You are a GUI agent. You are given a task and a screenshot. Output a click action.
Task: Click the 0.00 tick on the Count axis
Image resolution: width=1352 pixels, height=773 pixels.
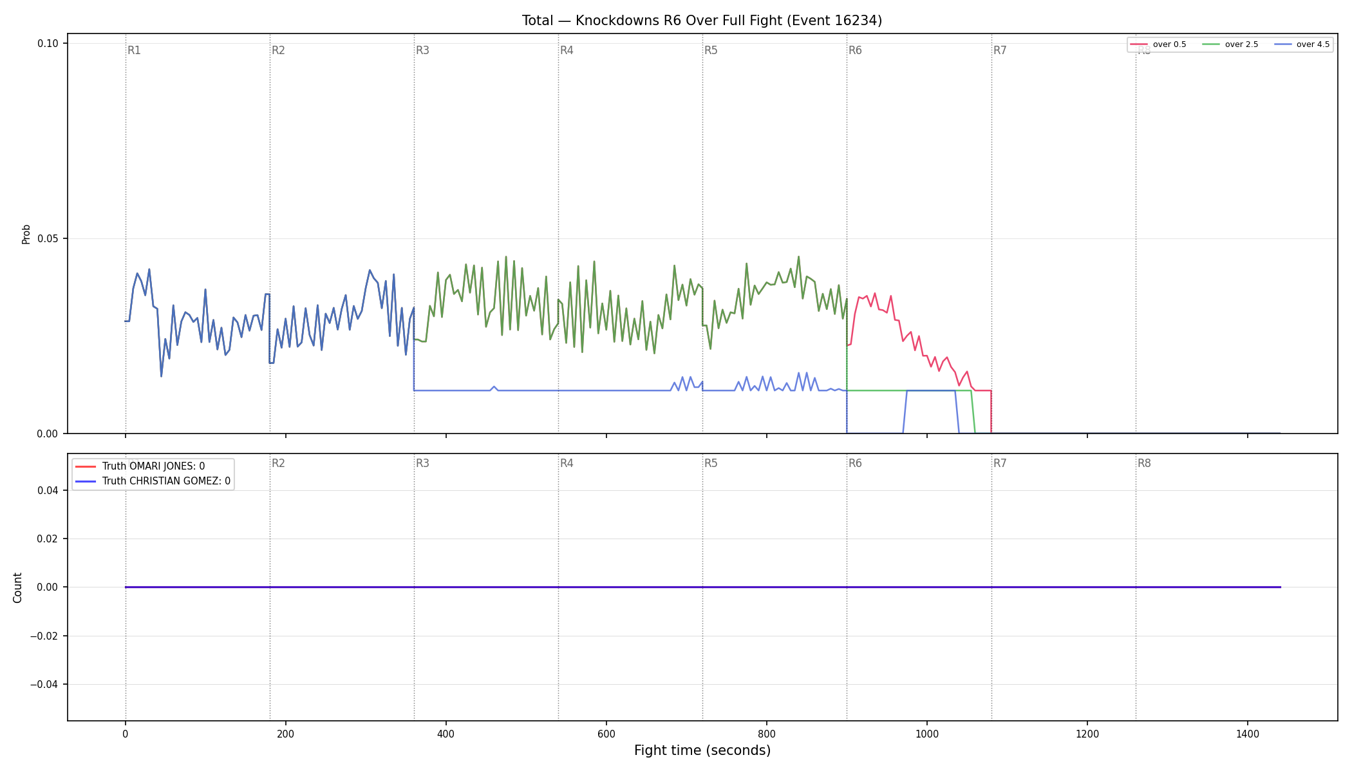pos(48,587)
